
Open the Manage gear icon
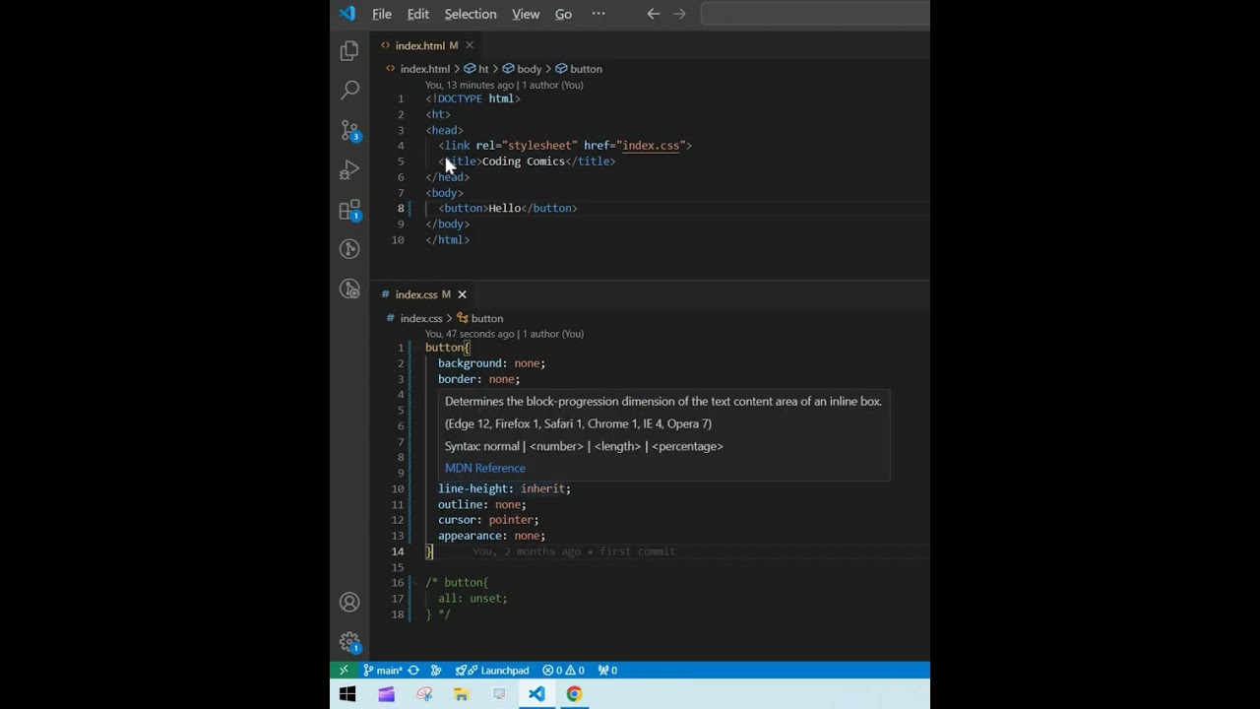(x=349, y=642)
